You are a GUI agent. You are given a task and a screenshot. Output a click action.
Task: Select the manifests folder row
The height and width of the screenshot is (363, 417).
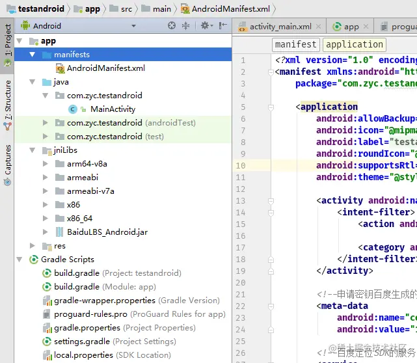123,55
